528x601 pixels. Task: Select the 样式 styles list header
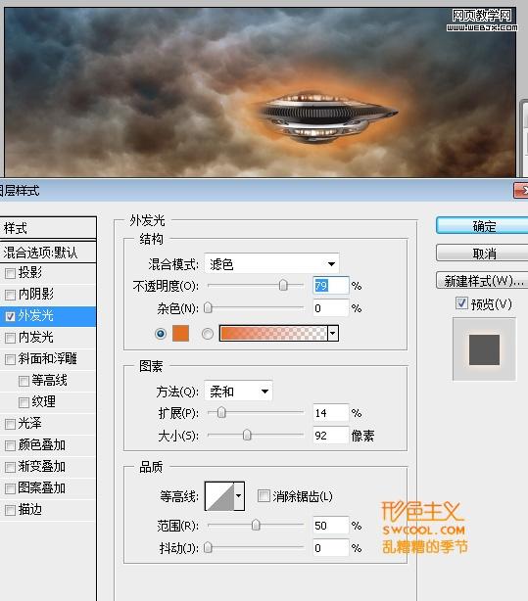click(48, 228)
